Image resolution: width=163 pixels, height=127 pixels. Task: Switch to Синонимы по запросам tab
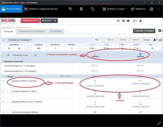pos(32,31)
